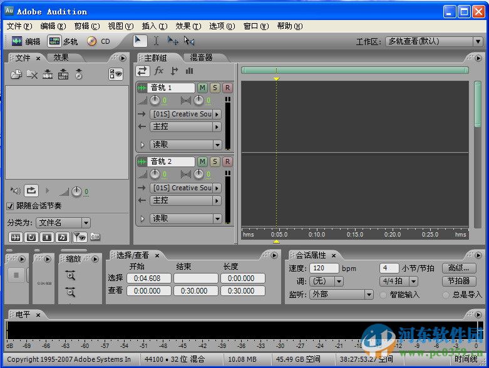Arm Track 1 for recording (R)
The width and height of the screenshot is (489, 368).
click(x=227, y=88)
